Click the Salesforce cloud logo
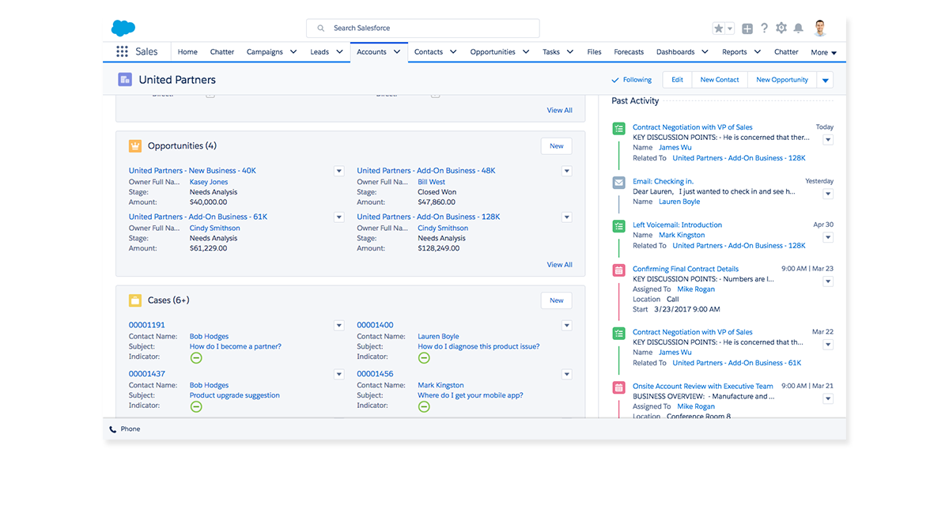Viewport: 949px width, 506px height. pos(123,28)
